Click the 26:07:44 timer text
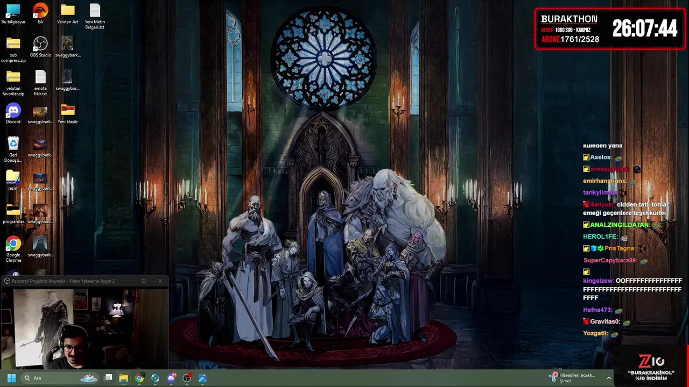Image resolution: width=689 pixels, height=387 pixels. point(645,28)
